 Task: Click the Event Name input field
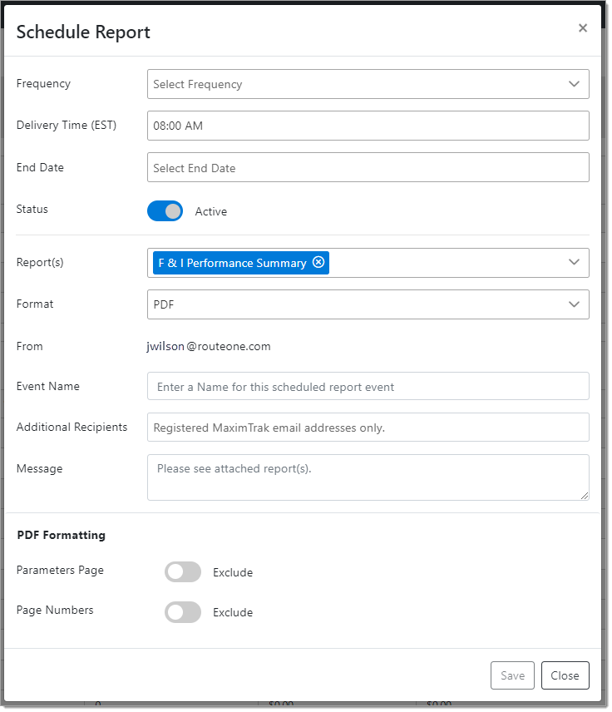(x=368, y=386)
